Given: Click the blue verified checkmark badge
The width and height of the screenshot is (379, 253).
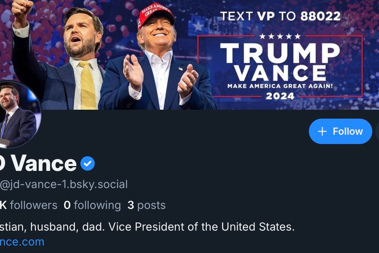Looking at the screenshot, I should tap(88, 164).
